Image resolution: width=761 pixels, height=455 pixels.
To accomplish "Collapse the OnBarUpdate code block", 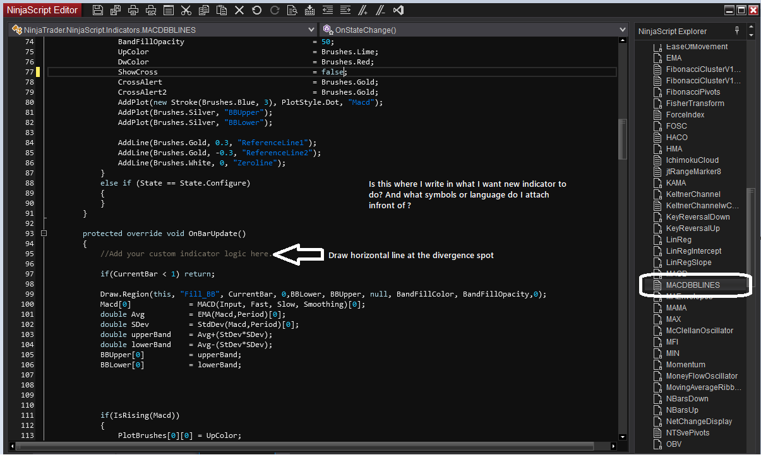I will (44, 233).
